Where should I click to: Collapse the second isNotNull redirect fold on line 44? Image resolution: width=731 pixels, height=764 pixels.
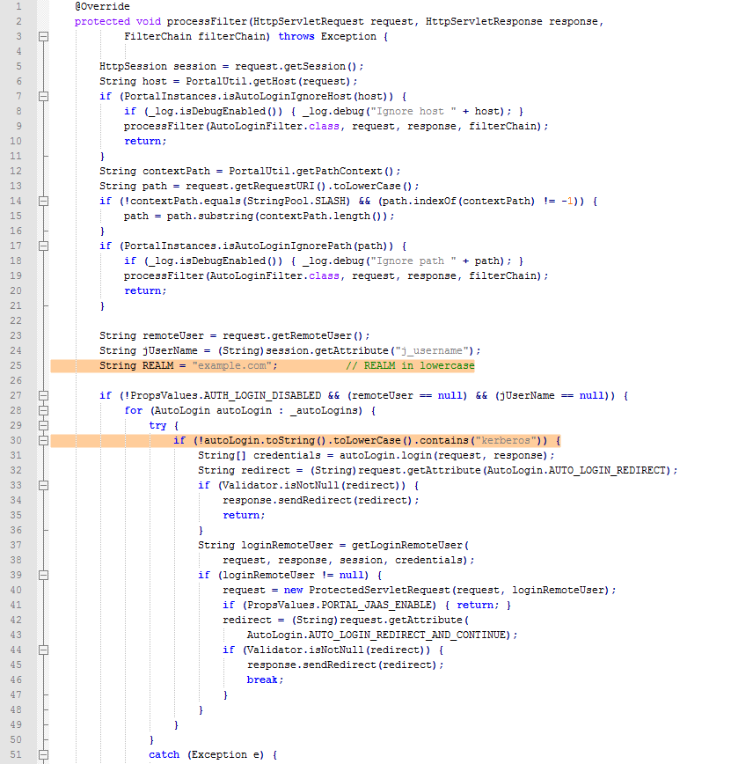[x=43, y=650]
